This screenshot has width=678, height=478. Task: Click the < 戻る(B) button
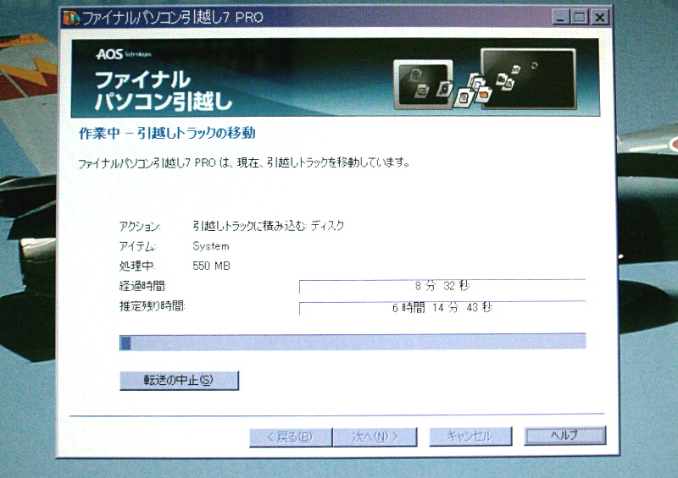291,437
